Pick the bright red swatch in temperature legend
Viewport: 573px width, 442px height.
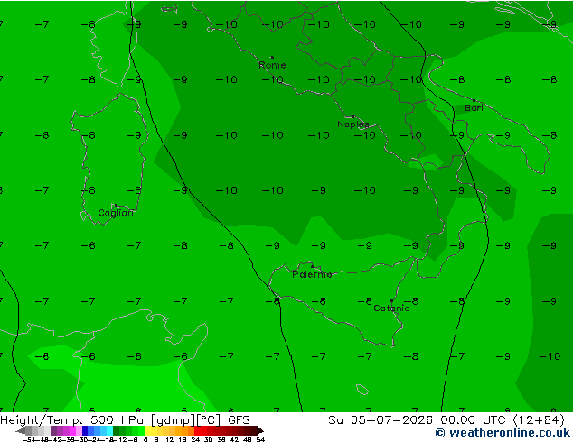point(197,430)
